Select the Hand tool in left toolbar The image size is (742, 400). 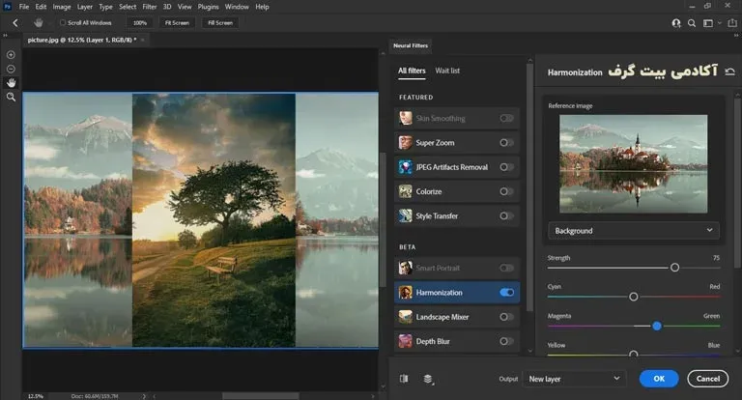[x=11, y=83]
